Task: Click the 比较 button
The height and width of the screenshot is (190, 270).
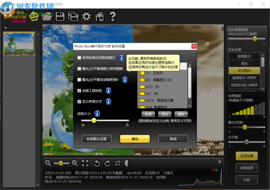Action: 246,180
